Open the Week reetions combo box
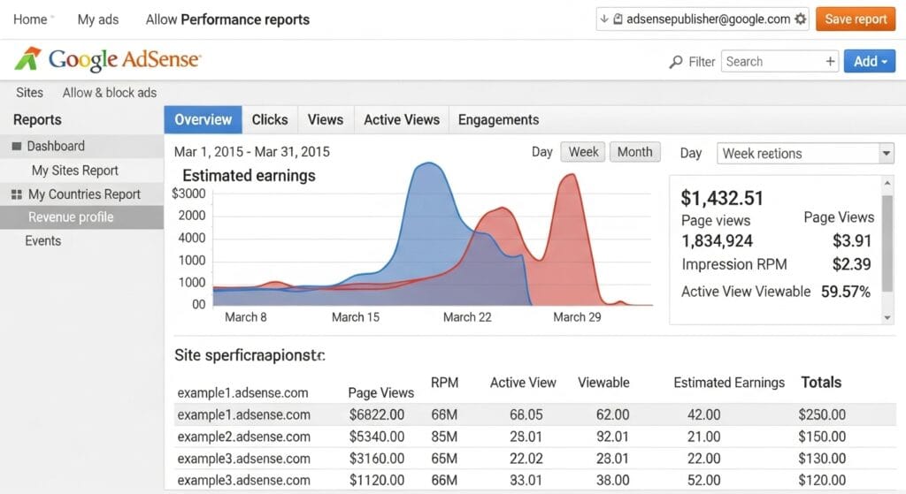906x494 pixels. [x=805, y=154]
